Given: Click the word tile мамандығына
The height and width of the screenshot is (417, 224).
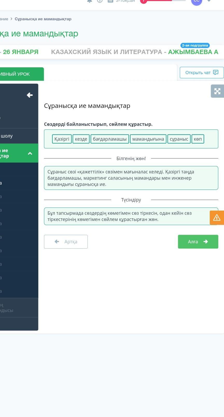Looking at the screenshot, I should click(148, 139).
